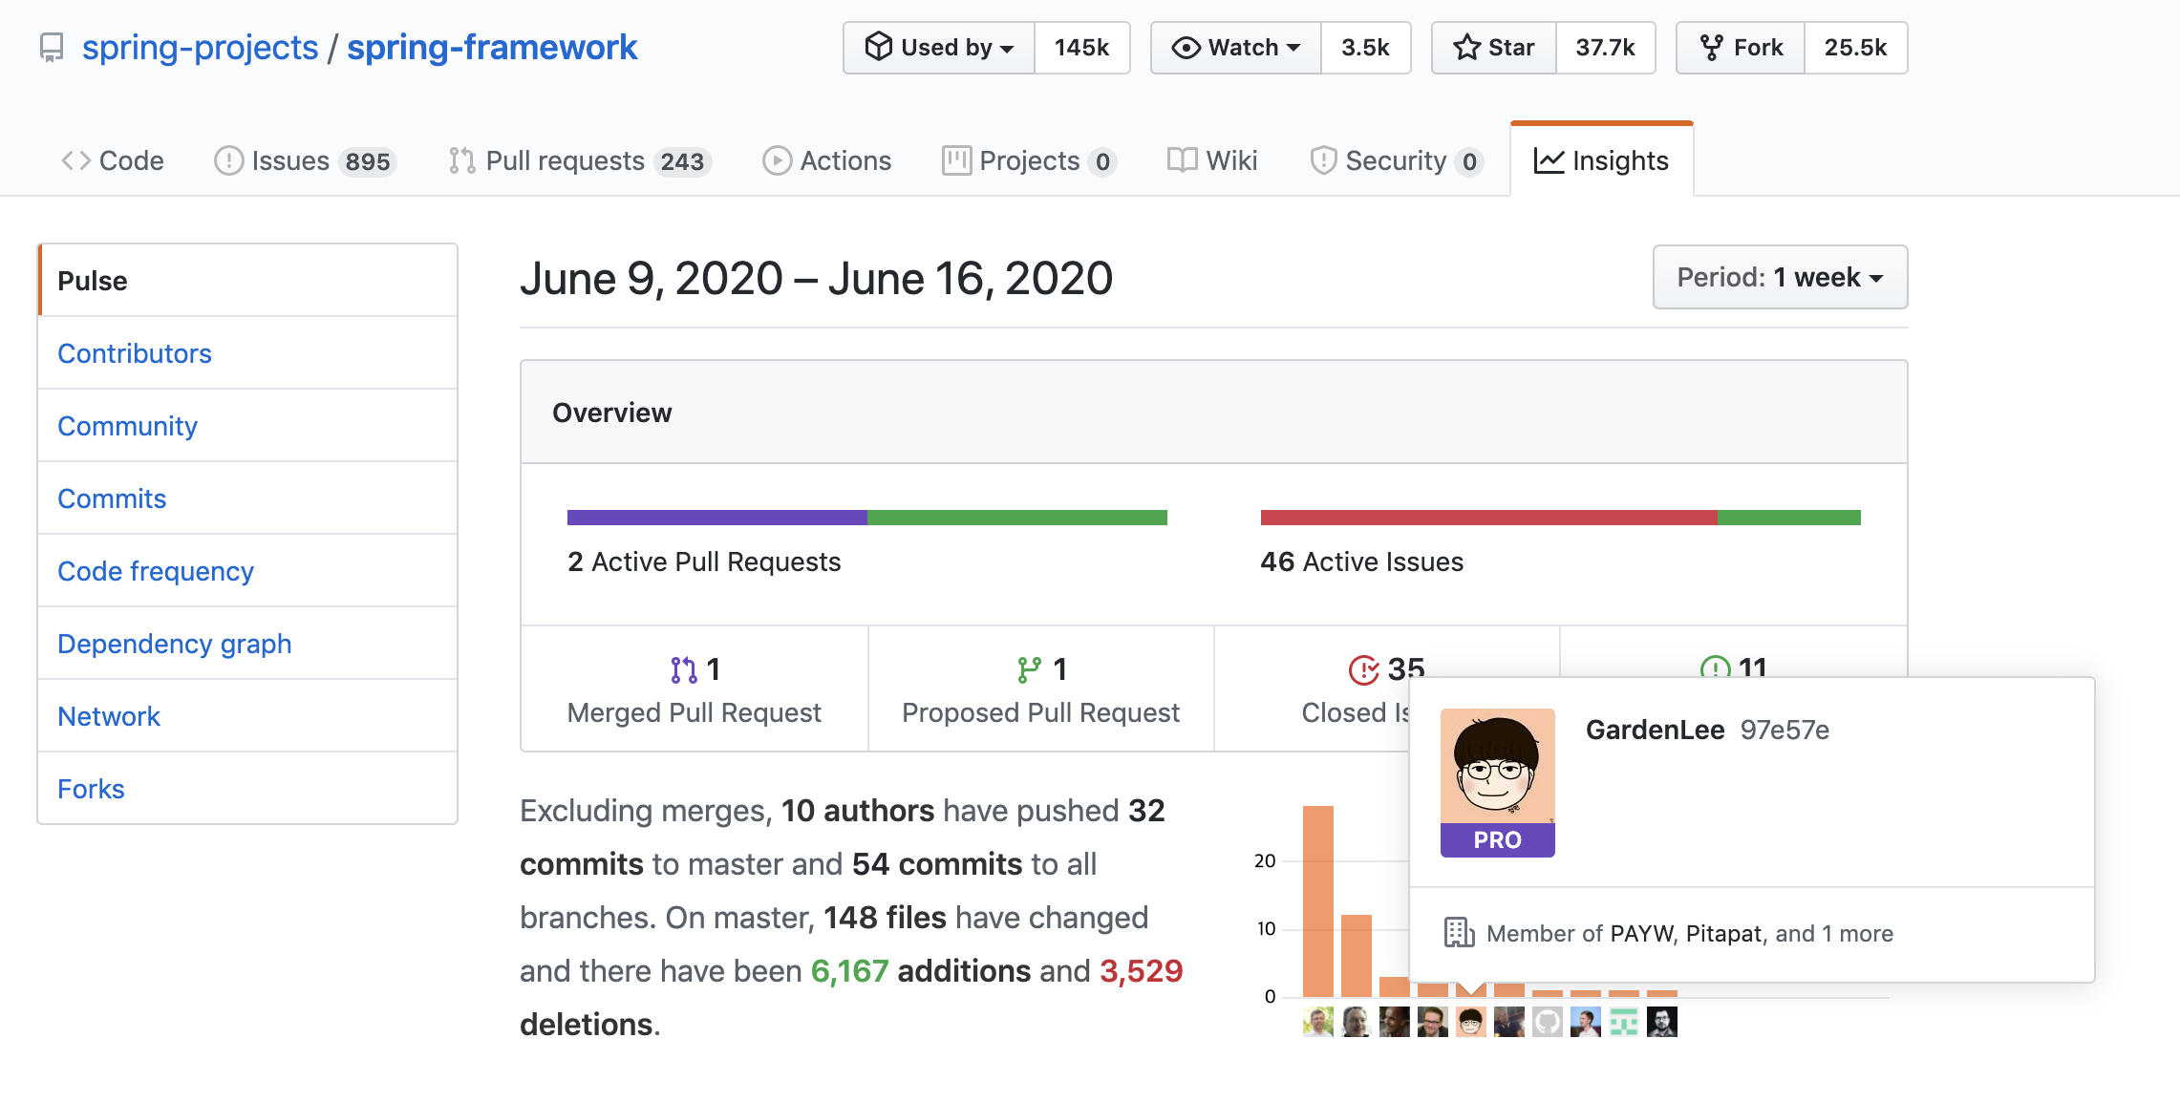Click the first contributor avatar below the chart
Viewport: 2180px width, 1102px height.
coord(1317,1023)
